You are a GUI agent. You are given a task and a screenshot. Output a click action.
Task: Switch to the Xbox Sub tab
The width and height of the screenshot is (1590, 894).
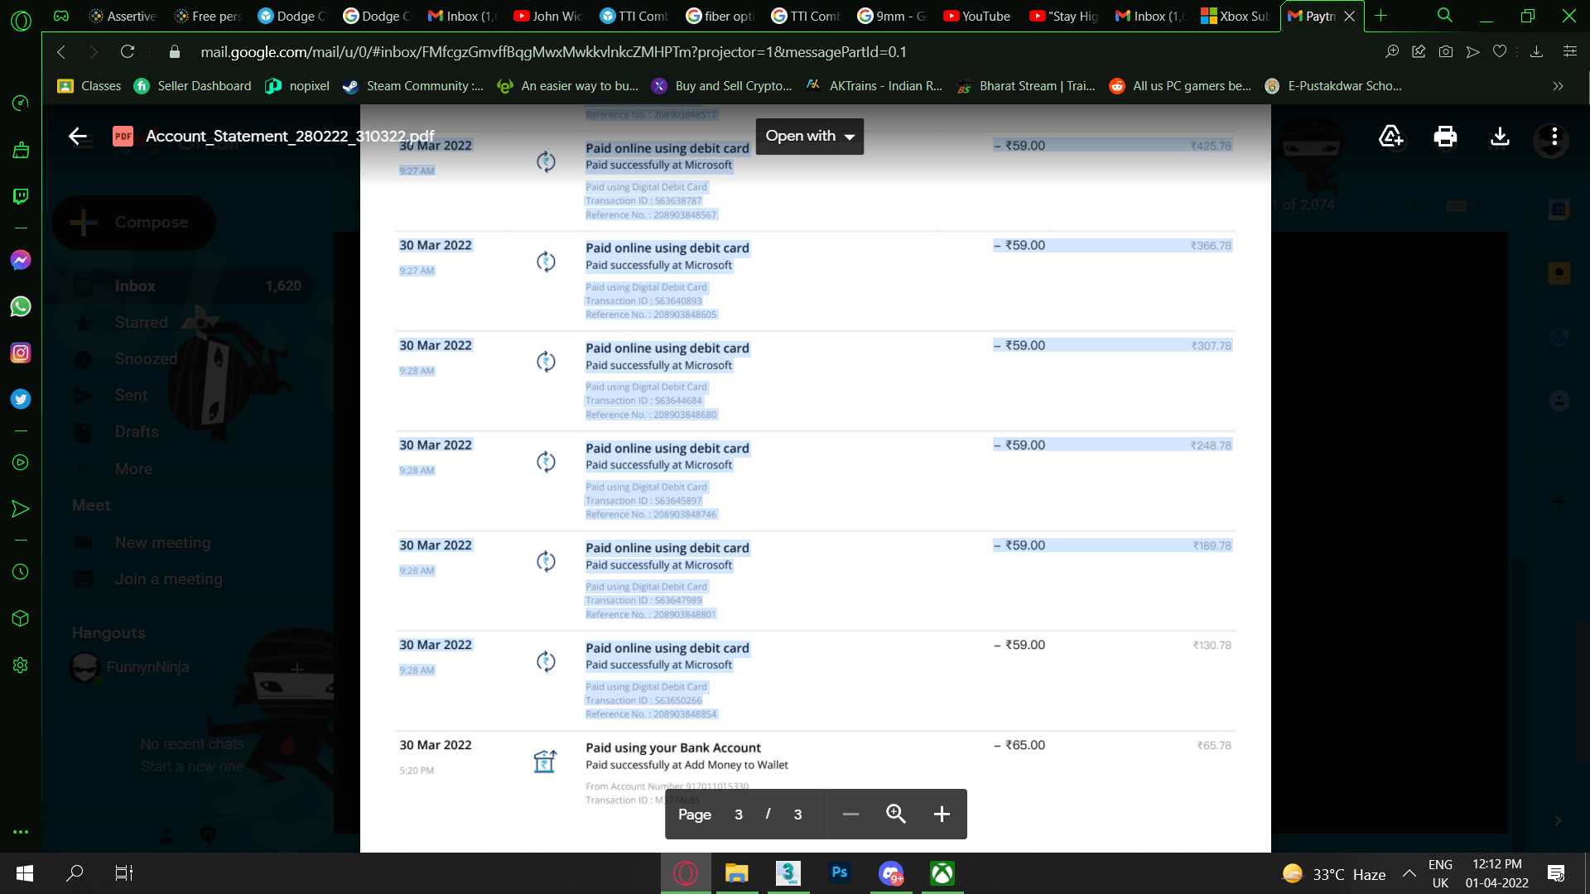pyautogui.click(x=1236, y=16)
